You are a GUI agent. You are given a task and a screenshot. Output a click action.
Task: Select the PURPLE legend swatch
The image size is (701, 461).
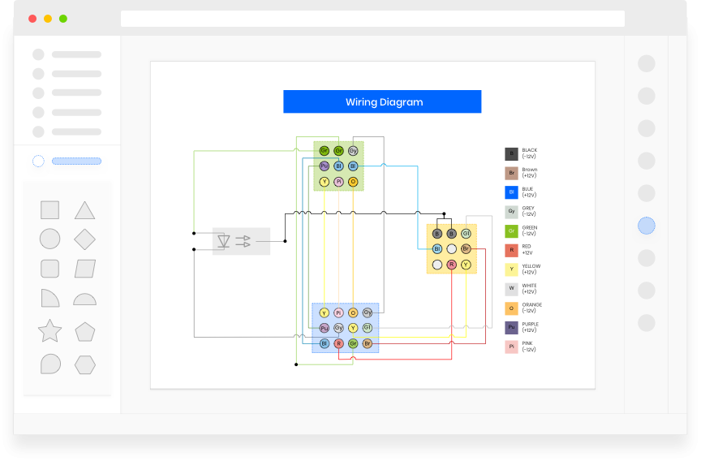[511, 327]
